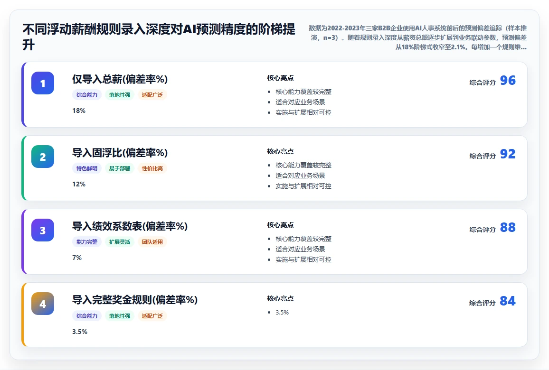Click 核心亮点 heading in card 2
The image size is (549, 370).
(x=281, y=151)
